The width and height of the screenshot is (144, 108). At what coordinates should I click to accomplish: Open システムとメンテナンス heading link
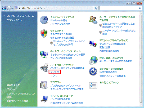[62, 17]
